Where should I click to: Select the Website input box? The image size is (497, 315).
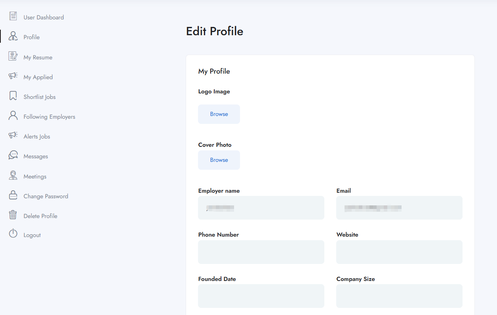(399, 252)
